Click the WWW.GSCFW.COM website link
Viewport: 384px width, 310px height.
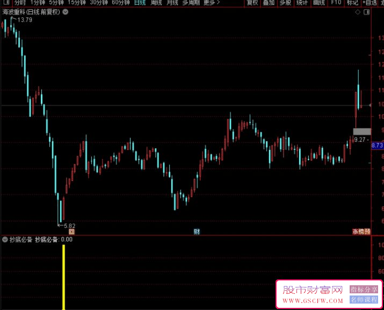coord(313,301)
